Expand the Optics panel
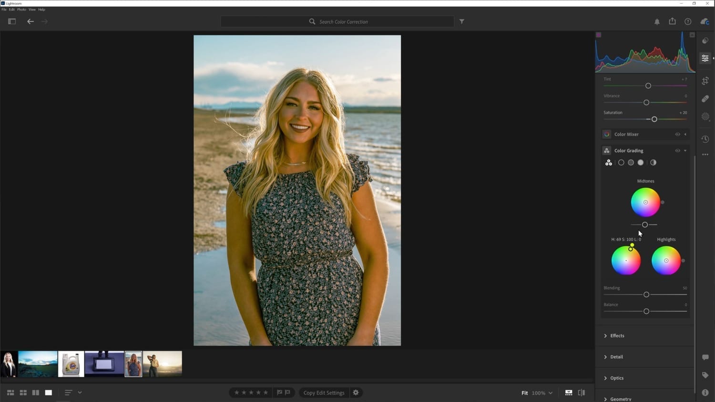 [x=616, y=378]
